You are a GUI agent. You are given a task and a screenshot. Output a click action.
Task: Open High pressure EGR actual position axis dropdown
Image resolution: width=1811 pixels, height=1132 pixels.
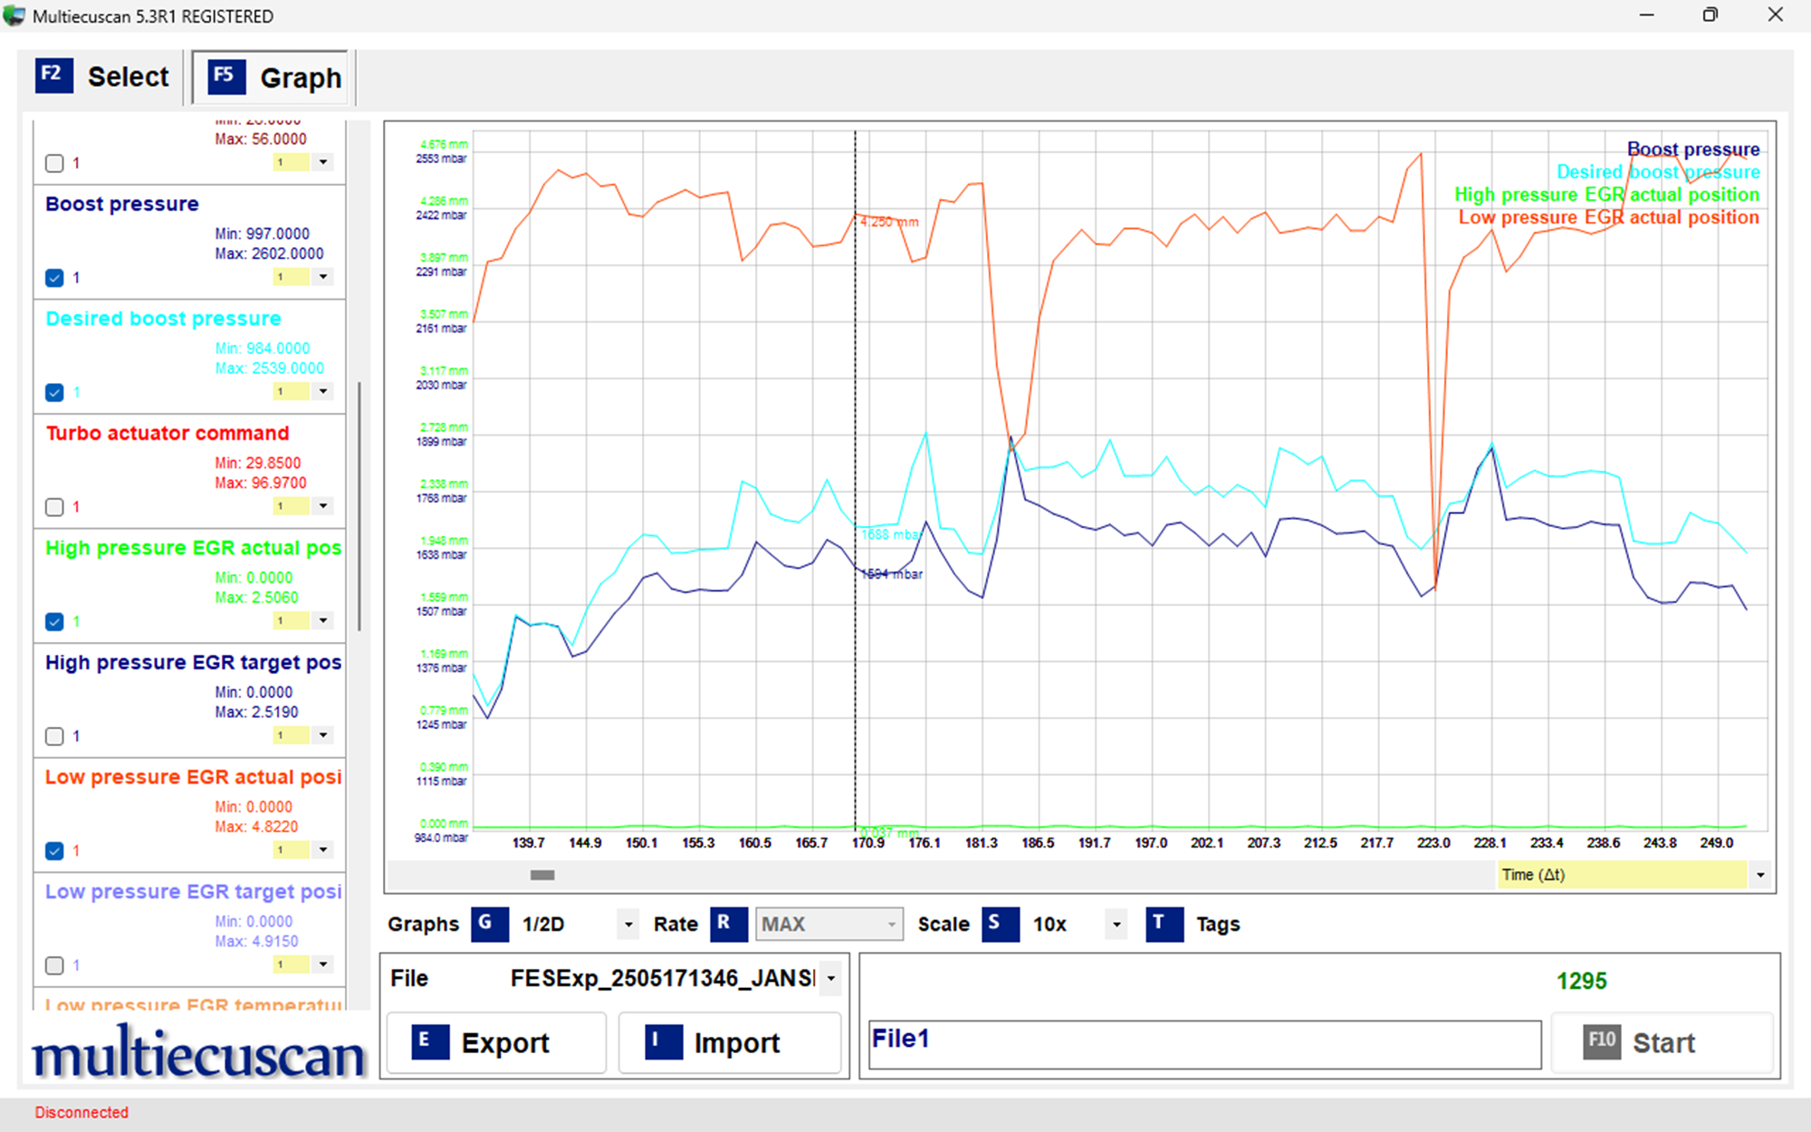pos(323,620)
